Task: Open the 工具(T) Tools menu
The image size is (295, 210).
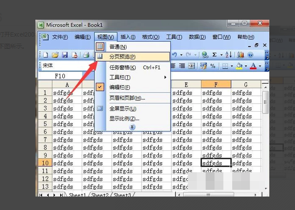Action: 174,37
